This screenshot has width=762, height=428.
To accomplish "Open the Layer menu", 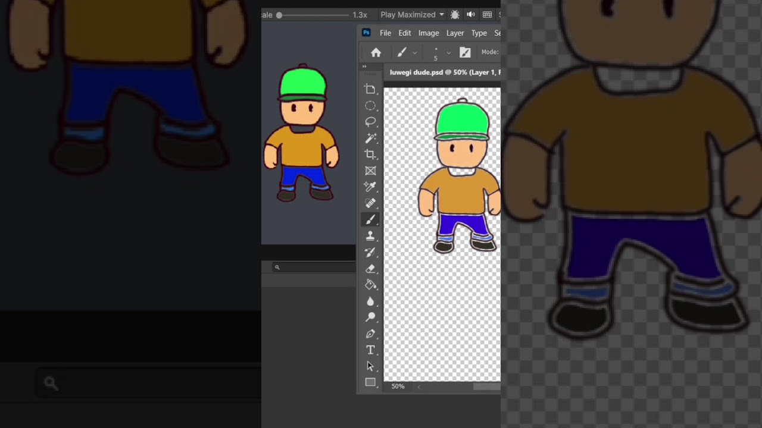I will (x=455, y=33).
